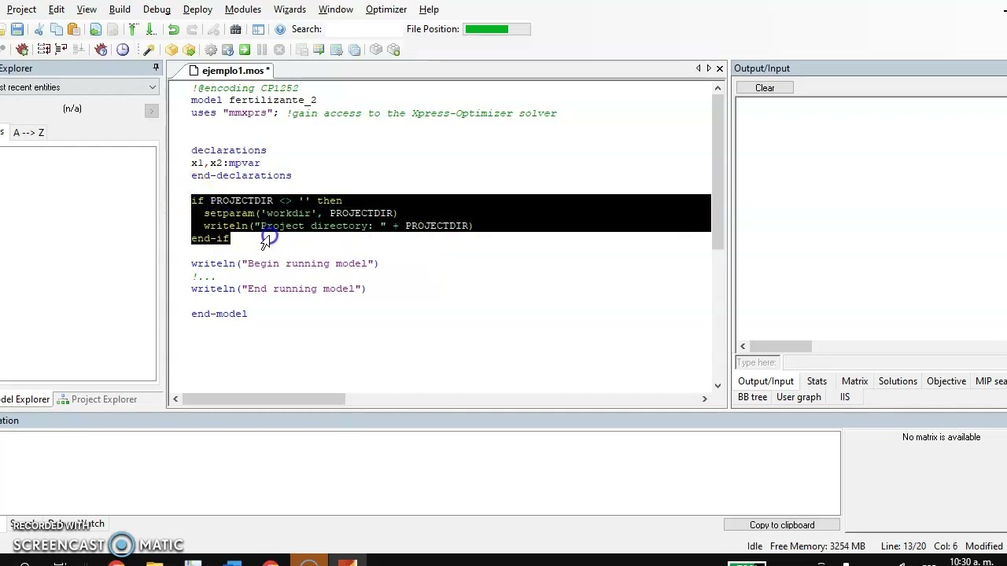Pin the Explorer panel with pushpin icon
This screenshot has height=566, width=1007.
[x=156, y=68]
